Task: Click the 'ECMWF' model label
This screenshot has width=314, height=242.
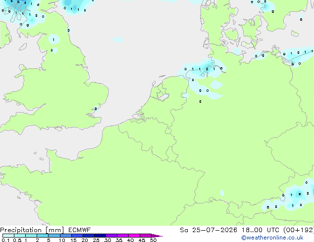Action: pos(80,230)
